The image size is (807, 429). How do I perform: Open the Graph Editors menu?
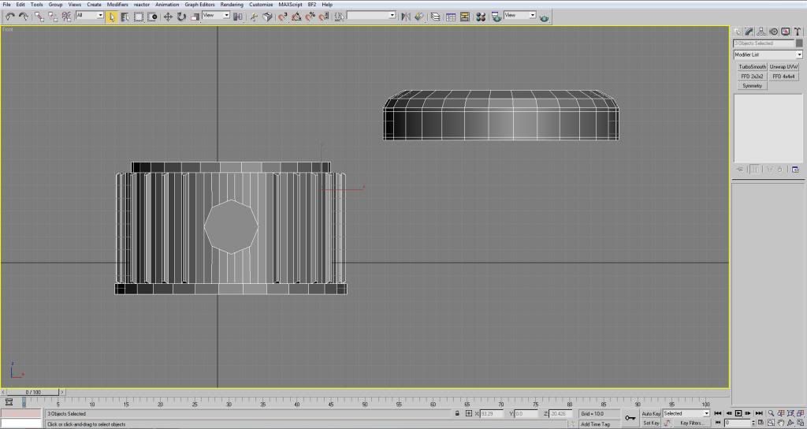(200, 4)
